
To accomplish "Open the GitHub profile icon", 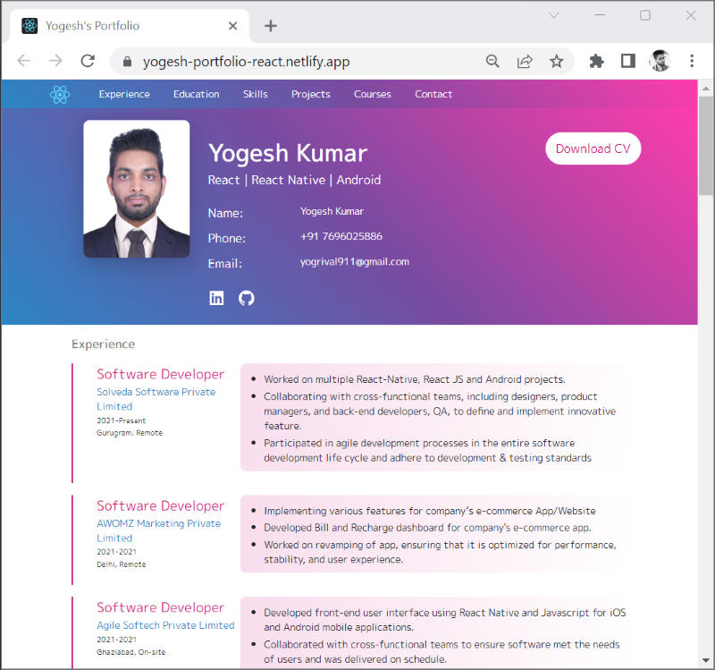I will point(247,298).
